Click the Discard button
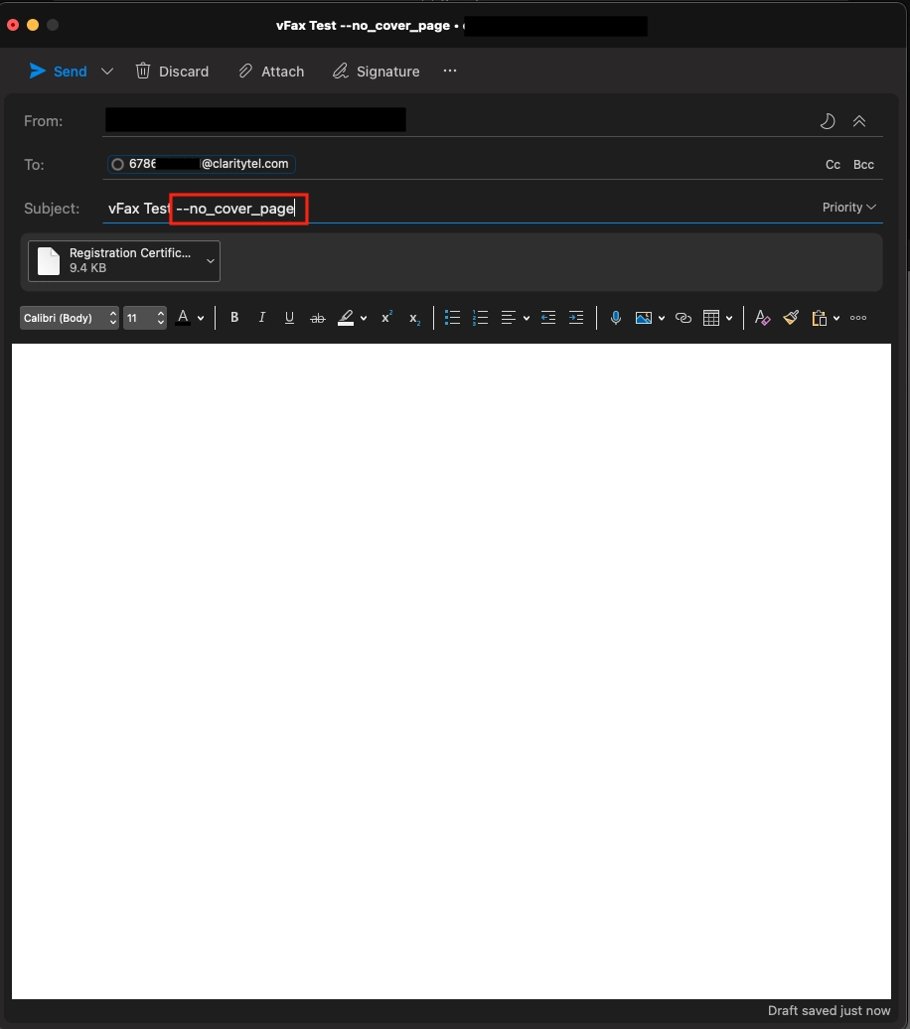The image size is (910, 1029). tap(172, 71)
